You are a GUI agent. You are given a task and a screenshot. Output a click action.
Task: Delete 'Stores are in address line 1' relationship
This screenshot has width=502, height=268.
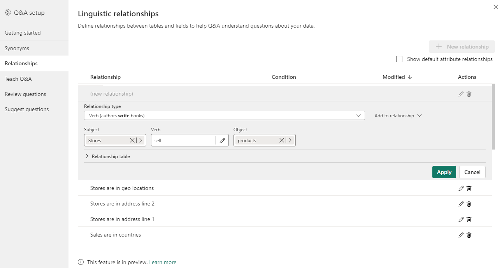click(469, 219)
